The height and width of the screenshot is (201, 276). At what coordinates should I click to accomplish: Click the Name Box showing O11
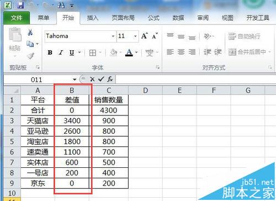[x=36, y=80]
